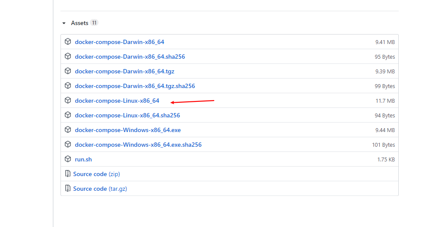Open docker-compose-Linux-x86_64.sha256 link
The width and height of the screenshot is (448, 227).
127,115
